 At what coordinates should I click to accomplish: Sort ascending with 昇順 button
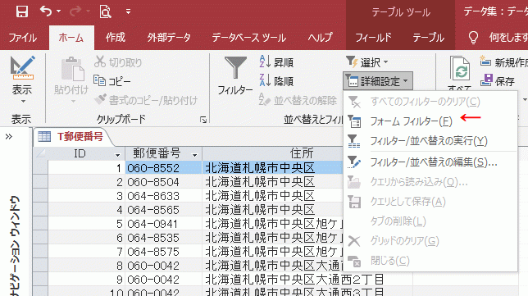(x=276, y=62)
